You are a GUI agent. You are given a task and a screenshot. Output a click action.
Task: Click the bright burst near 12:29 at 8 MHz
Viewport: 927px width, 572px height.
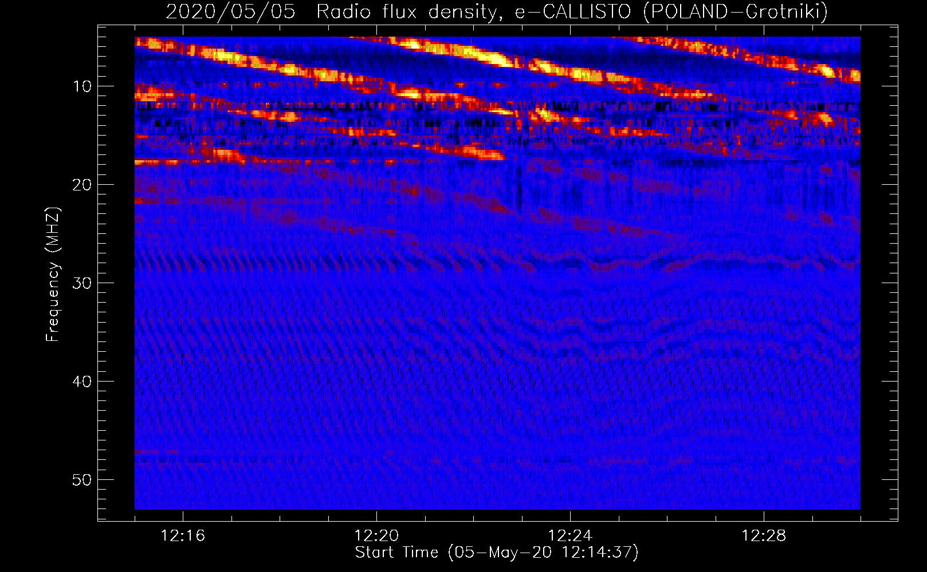coord(825,71)
